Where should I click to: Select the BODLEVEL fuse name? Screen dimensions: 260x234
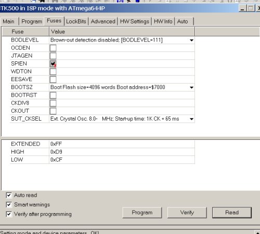click(x=25, y=40)
